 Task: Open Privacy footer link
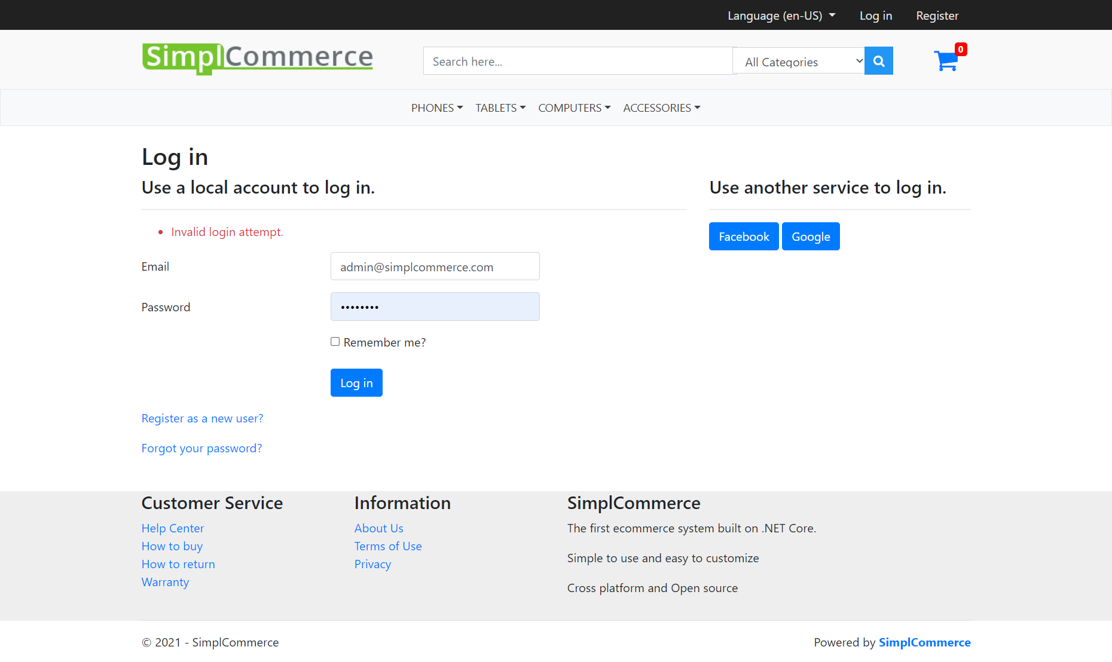(372, 565)
